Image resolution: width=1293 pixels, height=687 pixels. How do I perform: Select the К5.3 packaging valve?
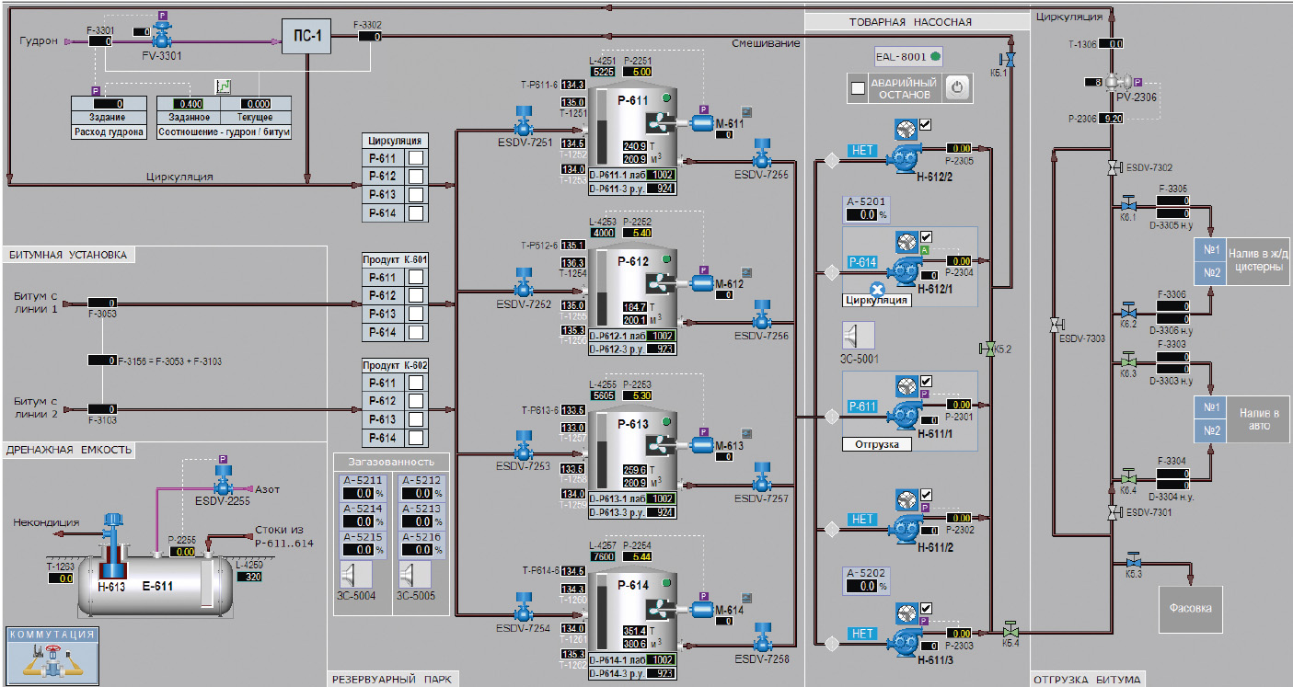pos(1134,561)
